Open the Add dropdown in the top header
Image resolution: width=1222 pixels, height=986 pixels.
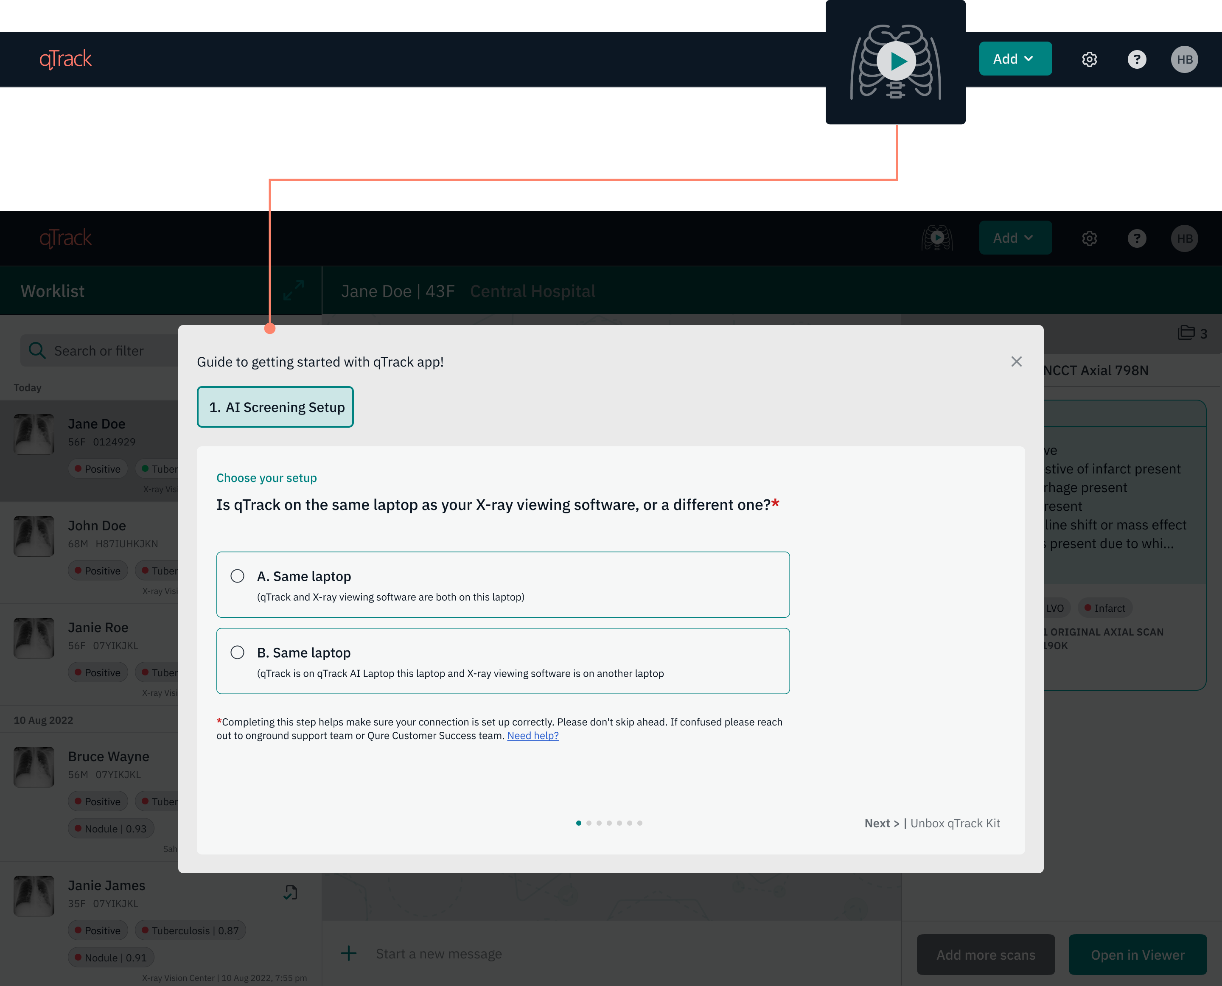coord(1015,59)
